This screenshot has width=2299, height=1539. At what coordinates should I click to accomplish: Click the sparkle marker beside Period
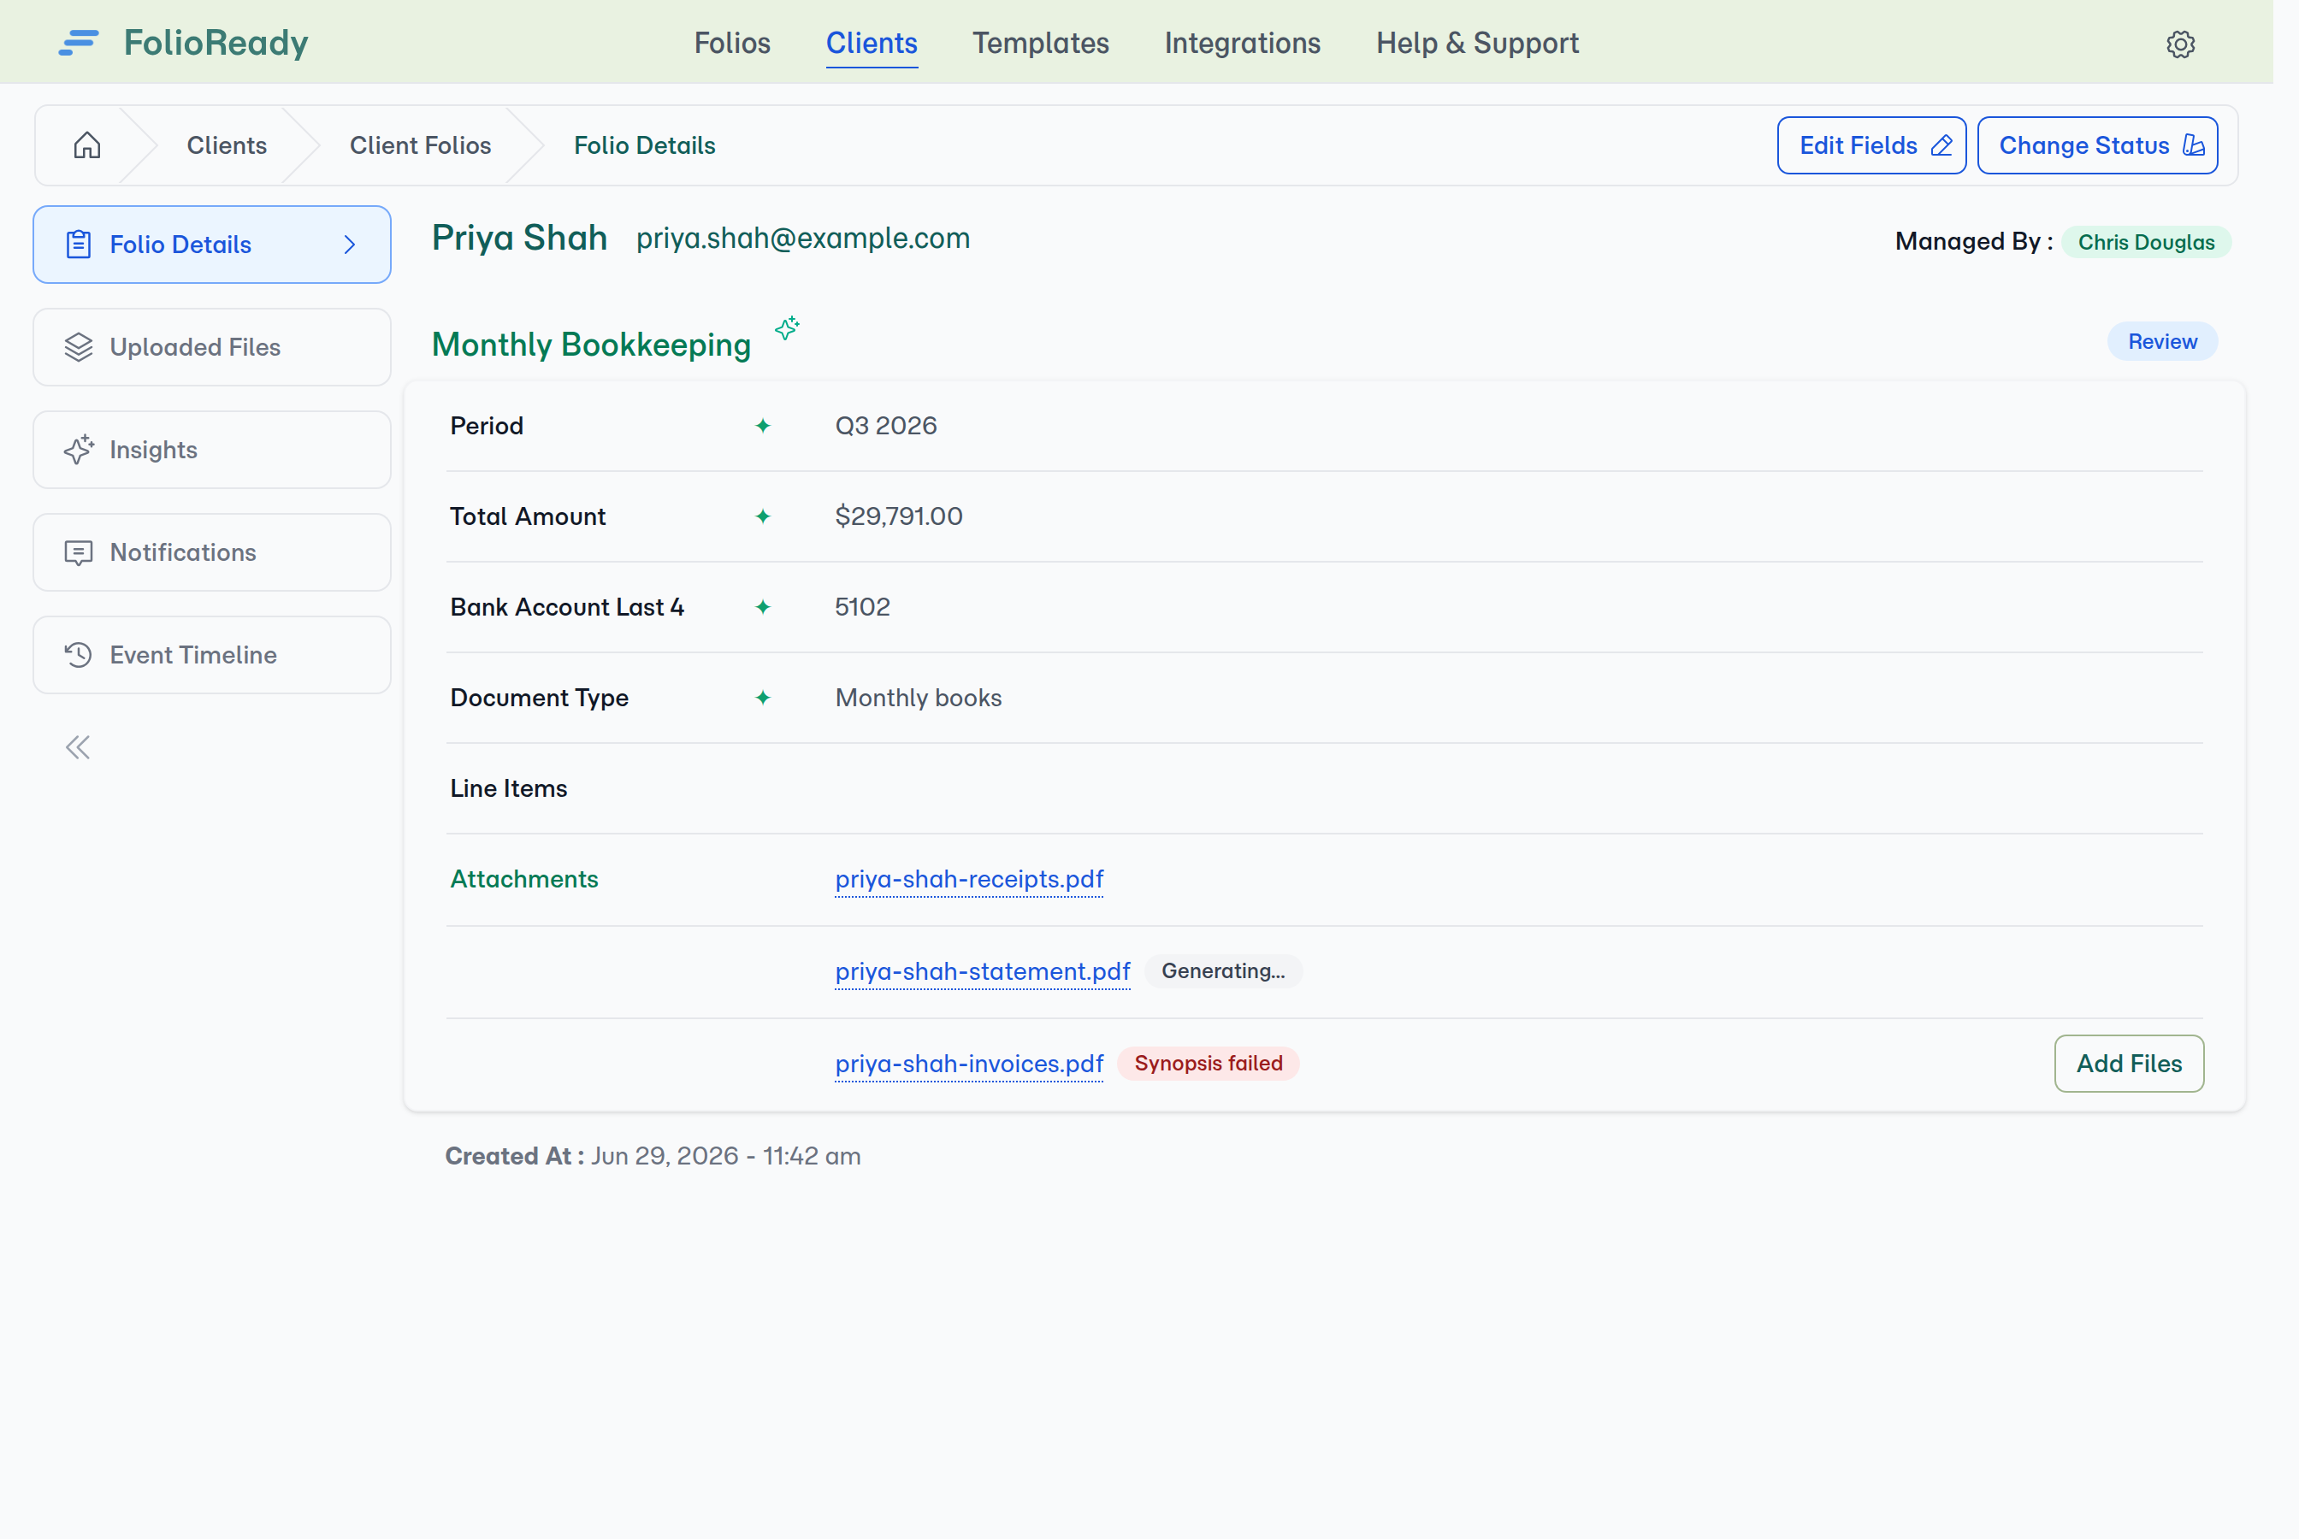point(763,426)
